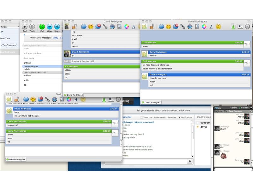Open the Options menu in AMim

pyautogui.click(x=234, y=107)
